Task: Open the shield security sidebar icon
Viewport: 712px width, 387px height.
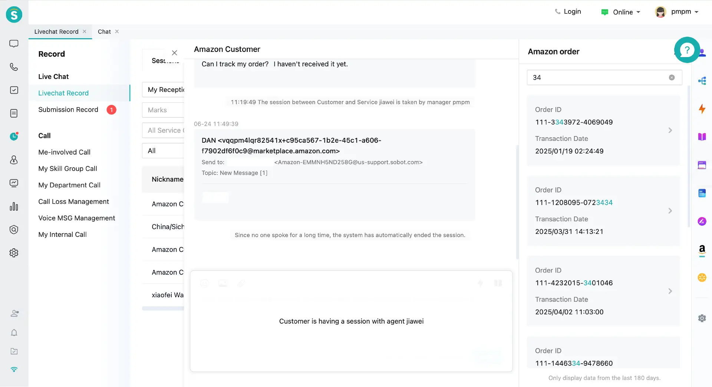Action: 14,229
